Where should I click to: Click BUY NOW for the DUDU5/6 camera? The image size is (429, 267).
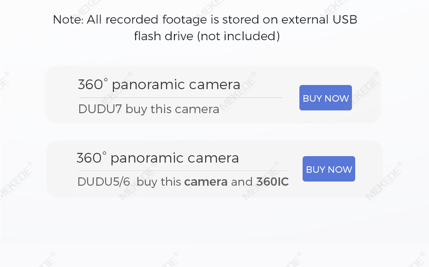pos(329,169)
